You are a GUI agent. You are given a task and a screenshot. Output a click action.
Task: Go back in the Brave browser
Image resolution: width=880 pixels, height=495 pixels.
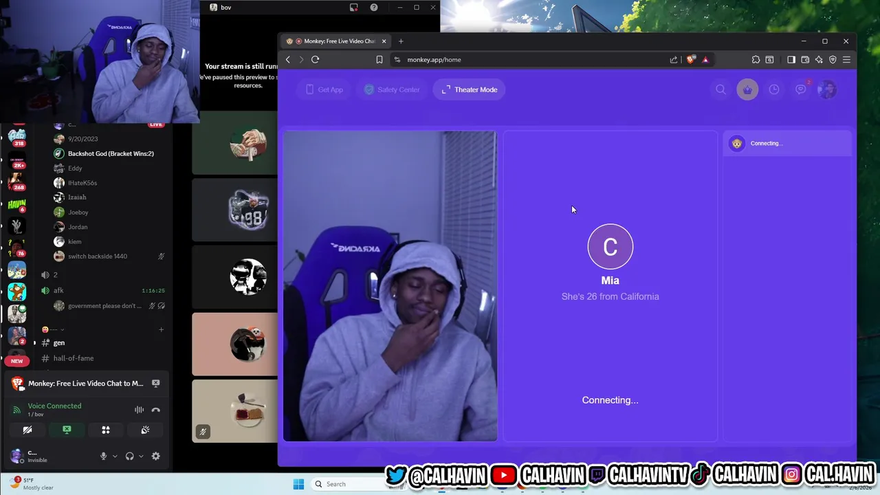[x=288, y=59]
